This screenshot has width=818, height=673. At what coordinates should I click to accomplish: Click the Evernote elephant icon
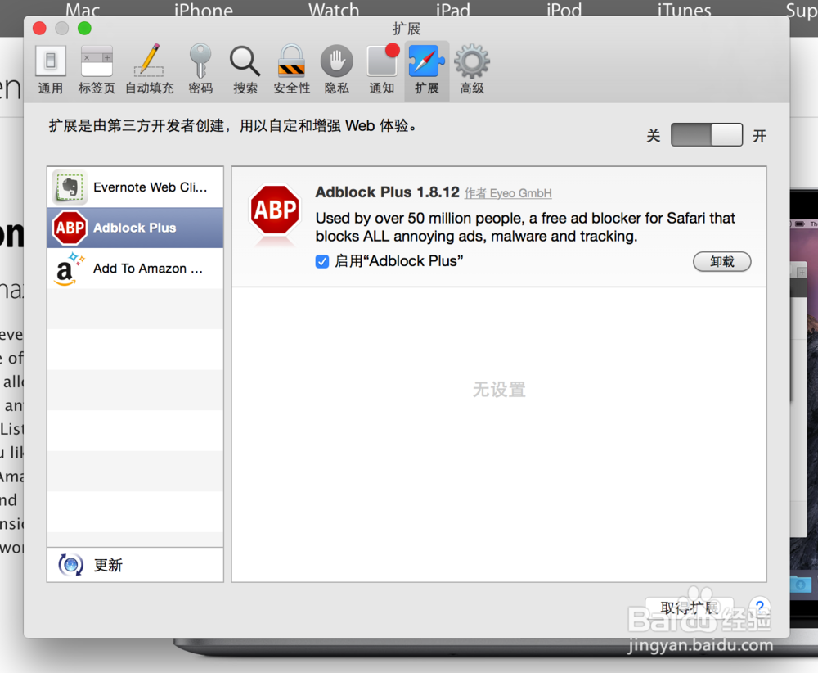[x=70, y=187]
